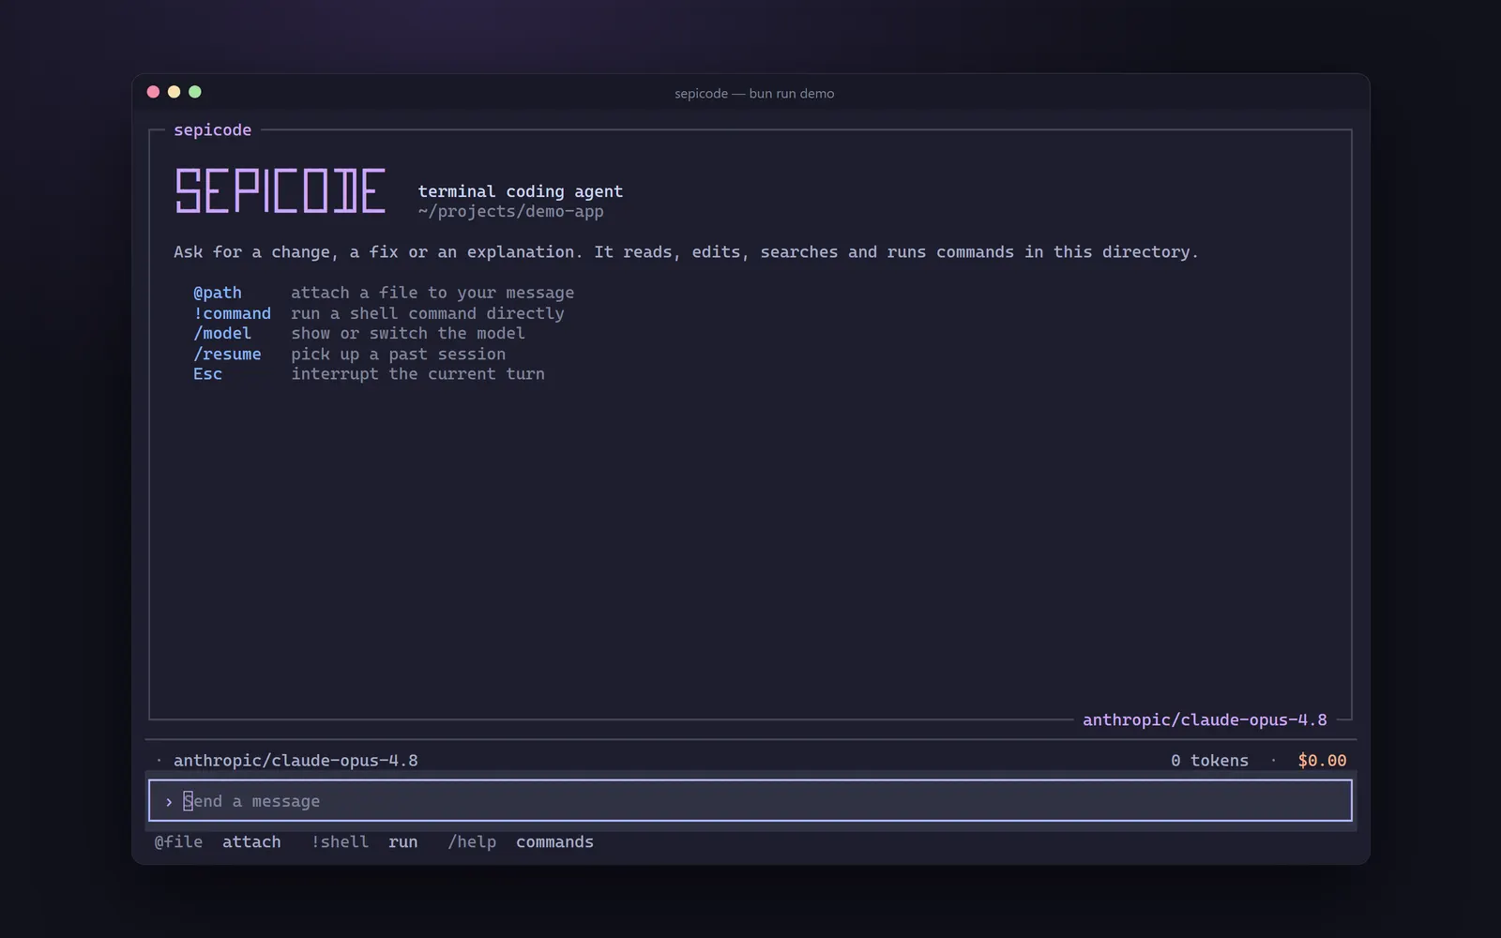Click 'run a shell command directly' description
Image resolution: width=1501 pixels, height=938 pixels.
pyautogui.click(x=428, y=313)
